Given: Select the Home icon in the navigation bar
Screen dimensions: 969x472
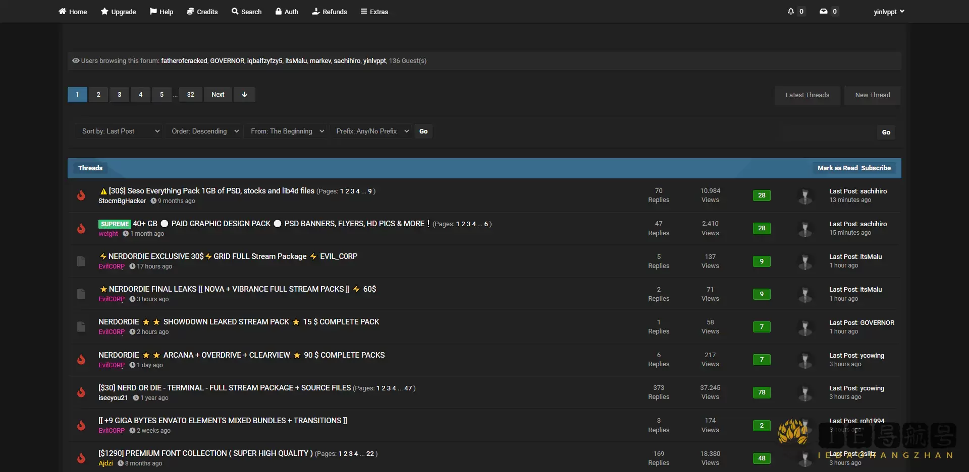Looking at the screenshot, I should pyautogui.click(x=62, y=11).
